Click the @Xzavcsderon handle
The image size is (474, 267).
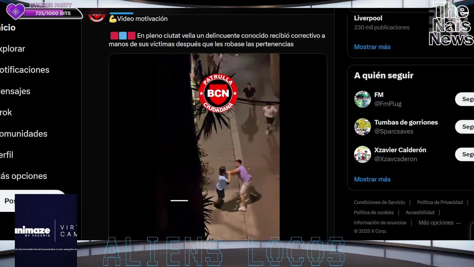pos(395,159)
